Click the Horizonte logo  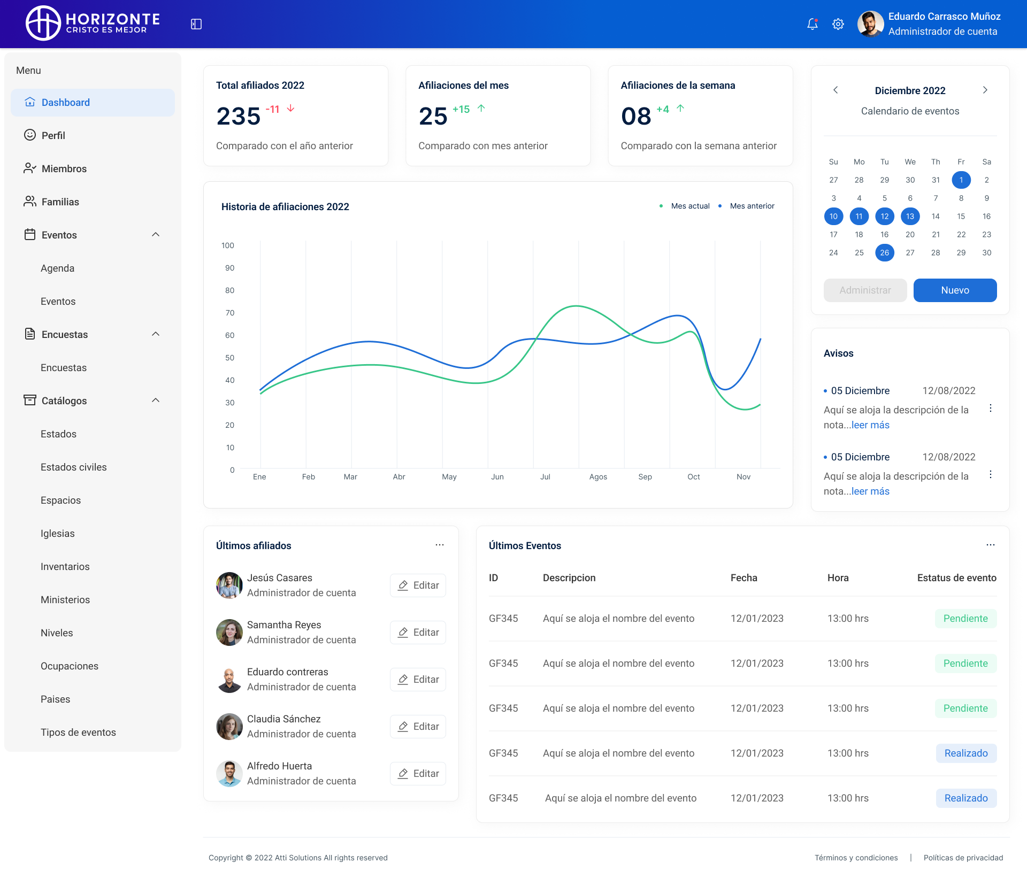click(x=93, y=23)
